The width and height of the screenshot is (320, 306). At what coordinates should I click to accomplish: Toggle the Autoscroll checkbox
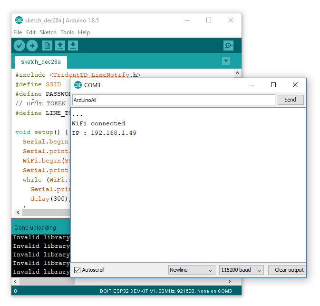(77, 270)
